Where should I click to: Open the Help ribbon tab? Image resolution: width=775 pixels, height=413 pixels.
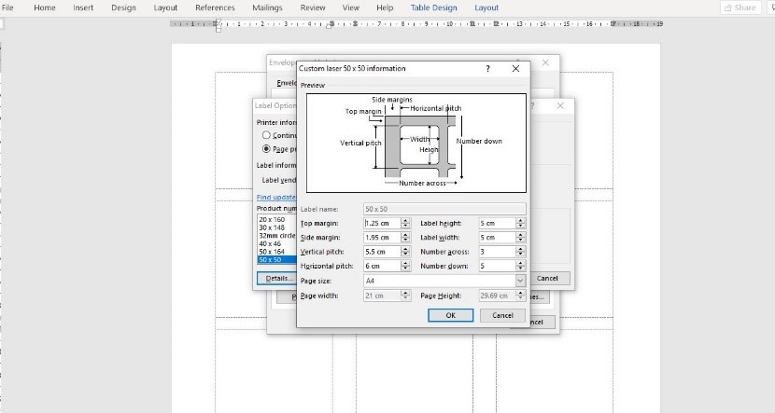[385, 7]
